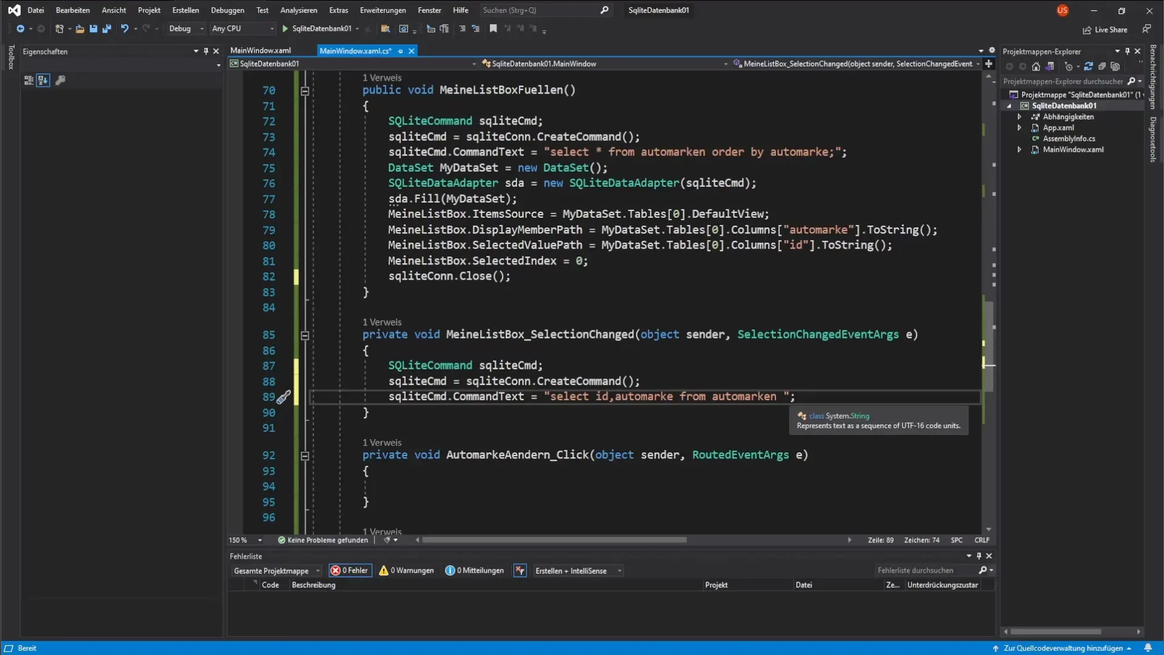Go to Home in Projektmappen-Explorer
1164x655 pixels.
(x=1036, y=67)
